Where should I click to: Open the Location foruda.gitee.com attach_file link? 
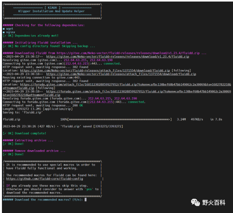click(117, 86)
